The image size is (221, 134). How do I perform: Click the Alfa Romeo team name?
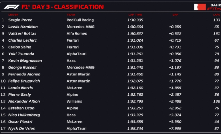(77, 33)
